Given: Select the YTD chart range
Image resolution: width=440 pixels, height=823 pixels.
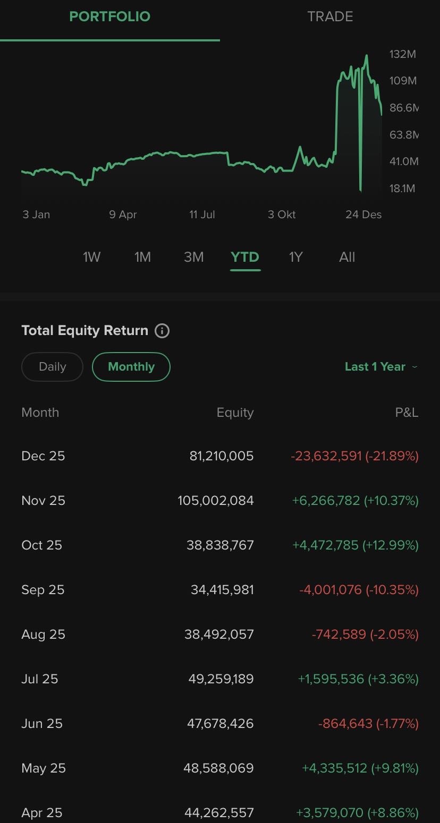Looking at the screenshot, I should click(x=245, y=258).
